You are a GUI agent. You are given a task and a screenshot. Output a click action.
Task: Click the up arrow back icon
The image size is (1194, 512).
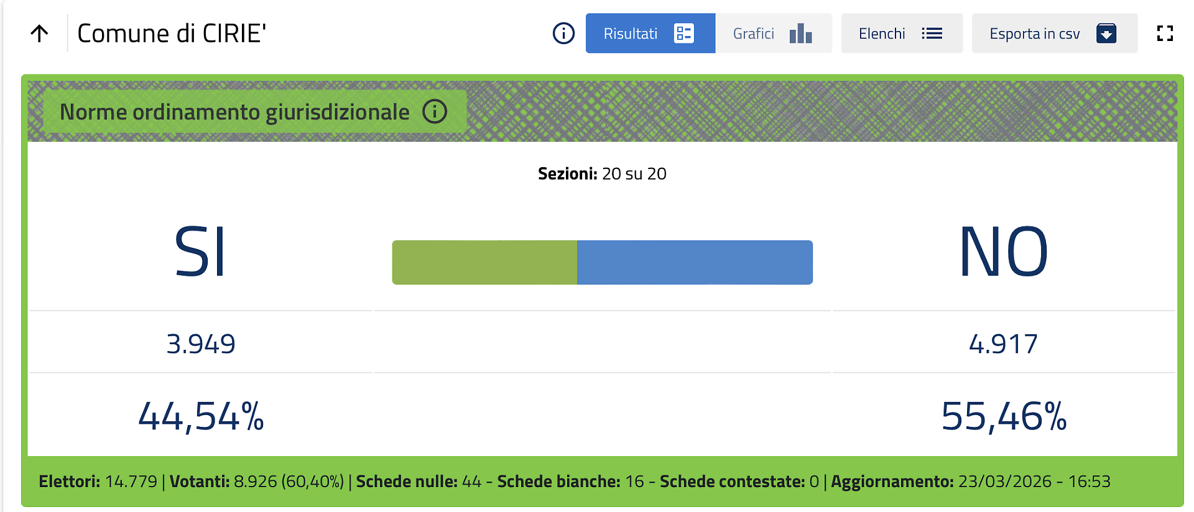pyautogui.click(x=39, y=34)
